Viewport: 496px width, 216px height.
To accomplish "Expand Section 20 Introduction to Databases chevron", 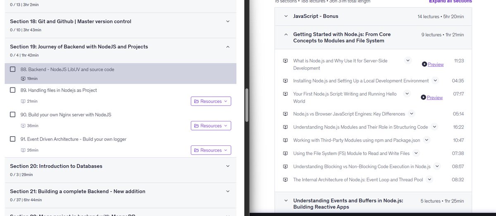I will click(x=228, y=166).
